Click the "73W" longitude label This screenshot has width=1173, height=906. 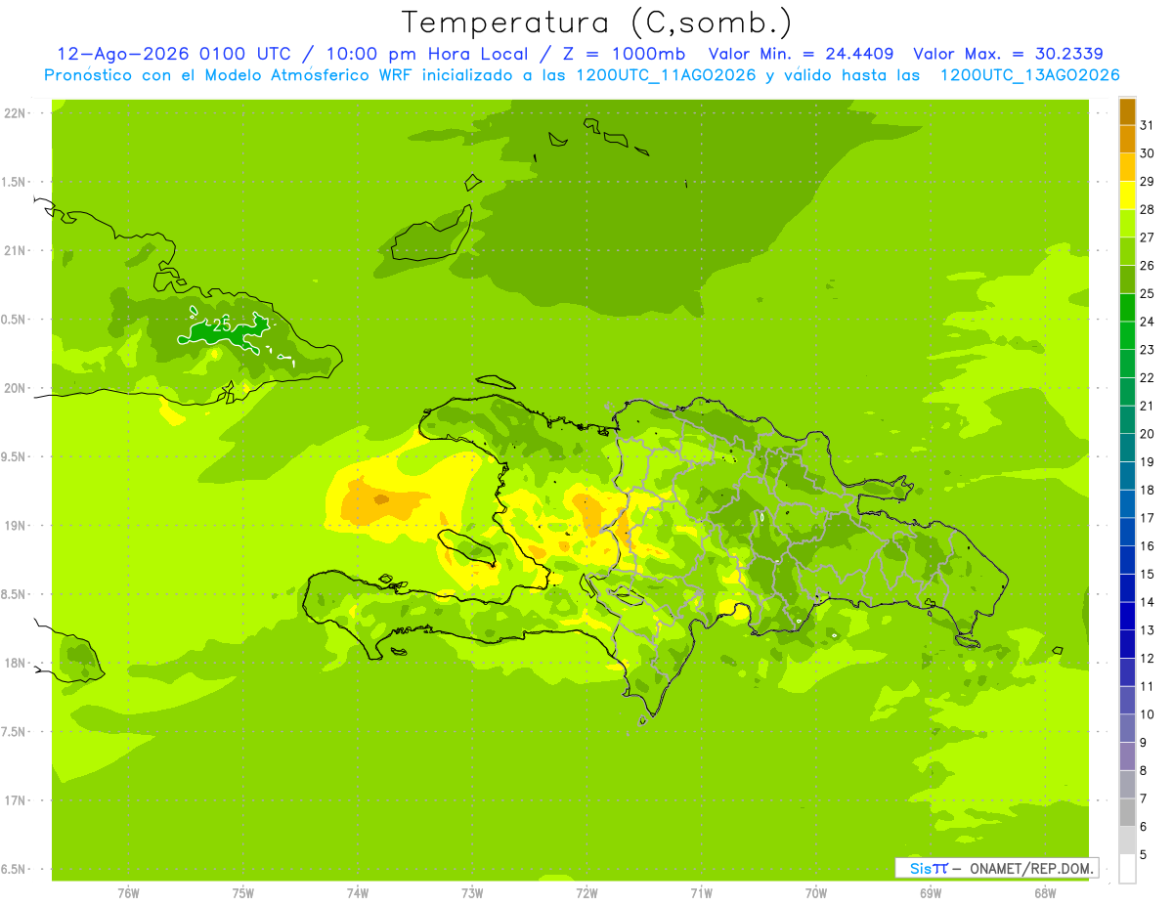click(x=472, y=893)
